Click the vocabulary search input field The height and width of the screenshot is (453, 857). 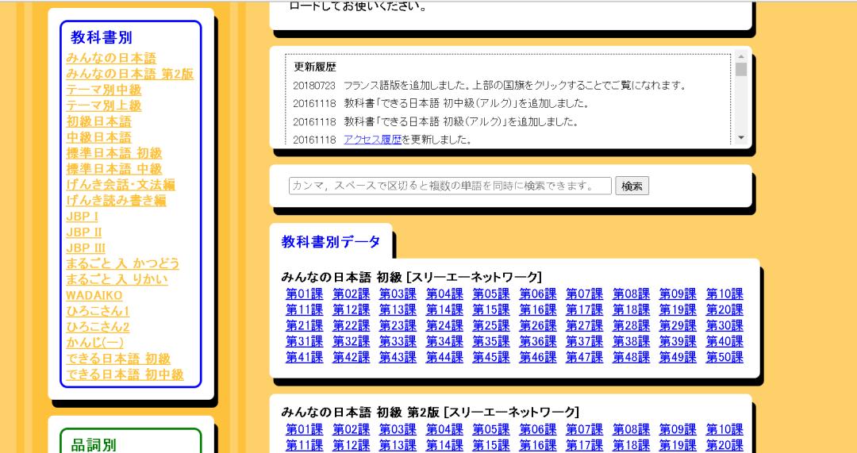tap(450, 186)
